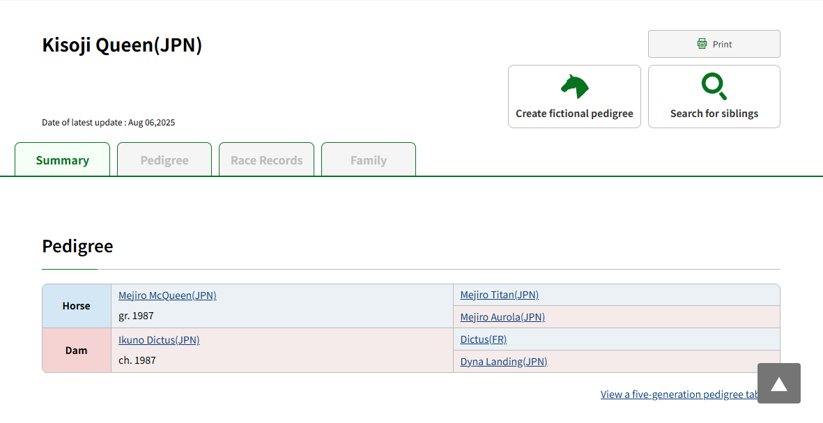Click the date of latest update text
823x423 pixels.
point(109,123)
